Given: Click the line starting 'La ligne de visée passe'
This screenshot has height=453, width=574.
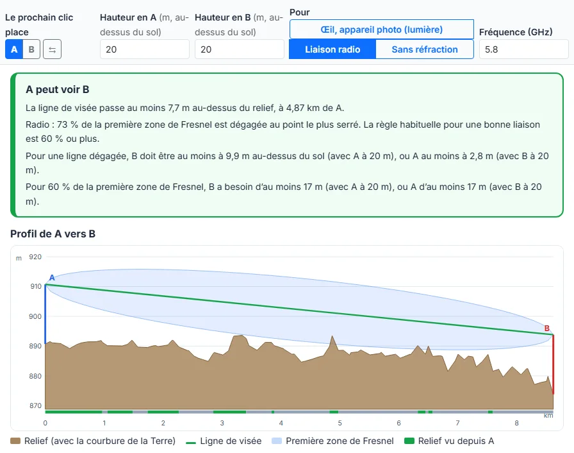Looking at the screenshot, I should (185, 108).
